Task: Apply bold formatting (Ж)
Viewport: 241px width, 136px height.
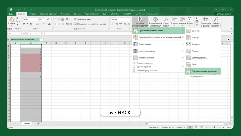Action: pyautogui.click(x=24, y=24)
